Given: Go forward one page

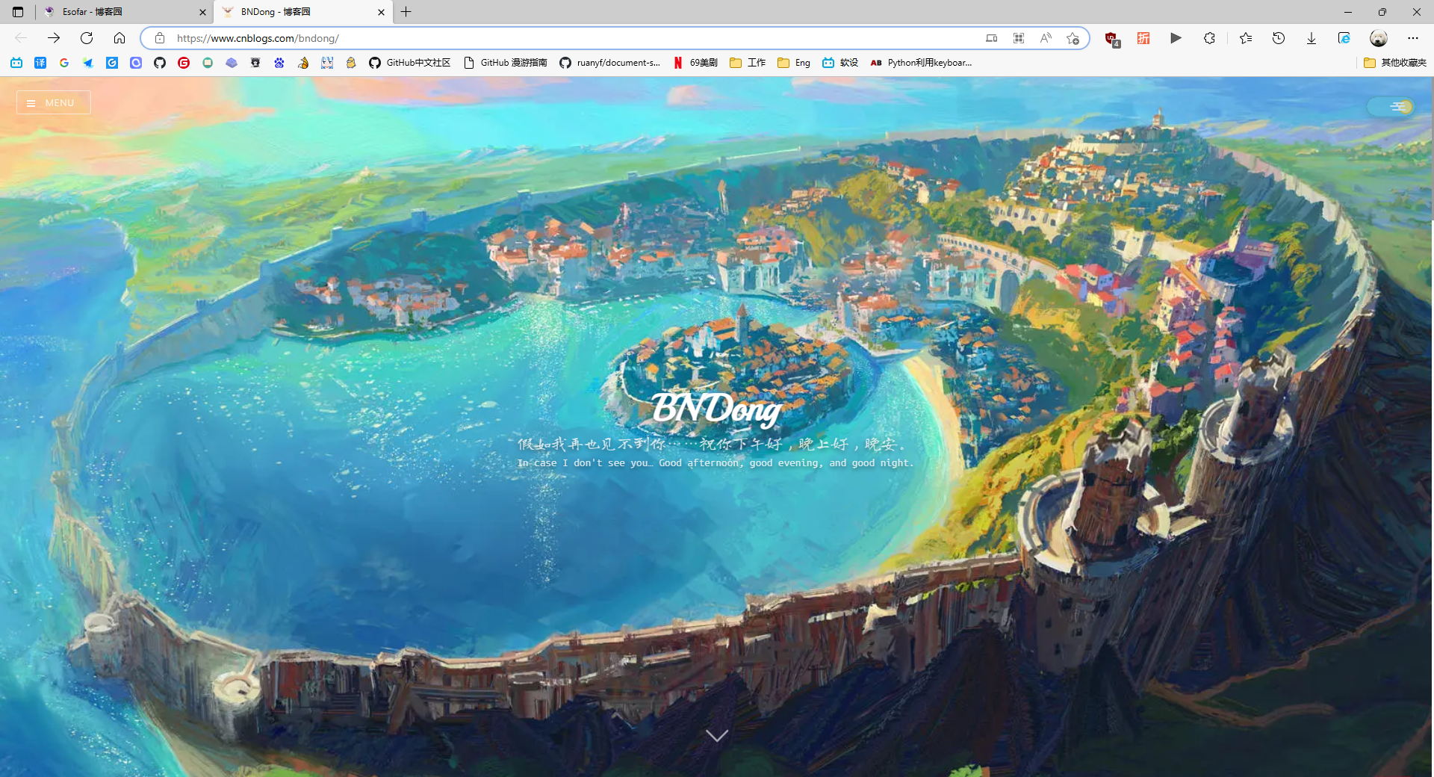Looking at the screenshot, I should (54, 38).
